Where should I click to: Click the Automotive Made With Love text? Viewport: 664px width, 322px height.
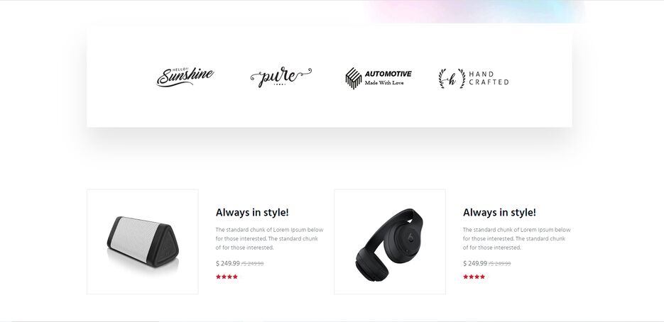[388, 78]
